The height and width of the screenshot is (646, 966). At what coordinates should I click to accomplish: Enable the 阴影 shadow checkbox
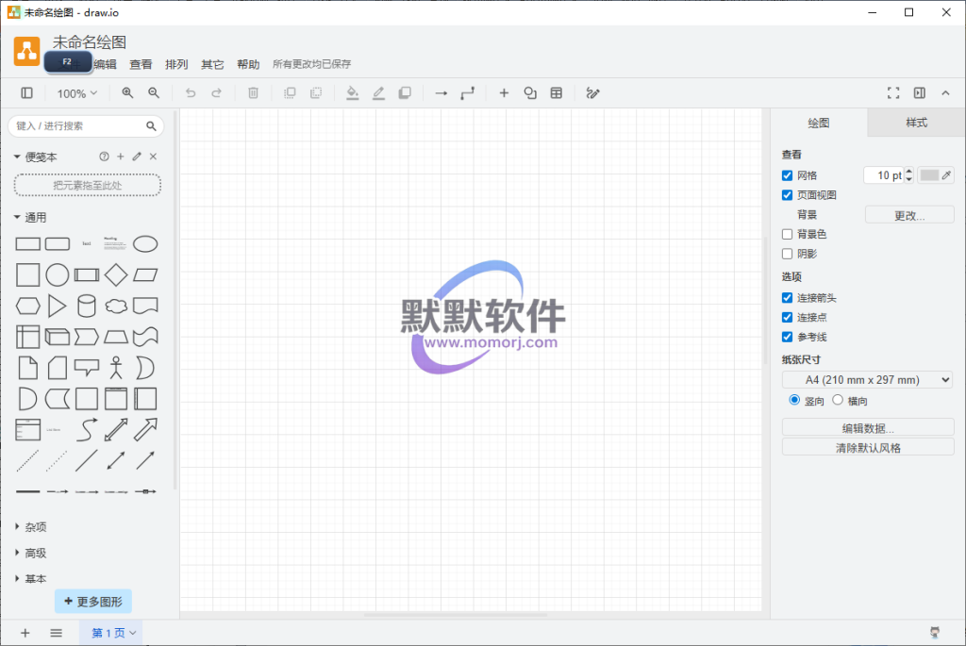click(x=788, y=254)
